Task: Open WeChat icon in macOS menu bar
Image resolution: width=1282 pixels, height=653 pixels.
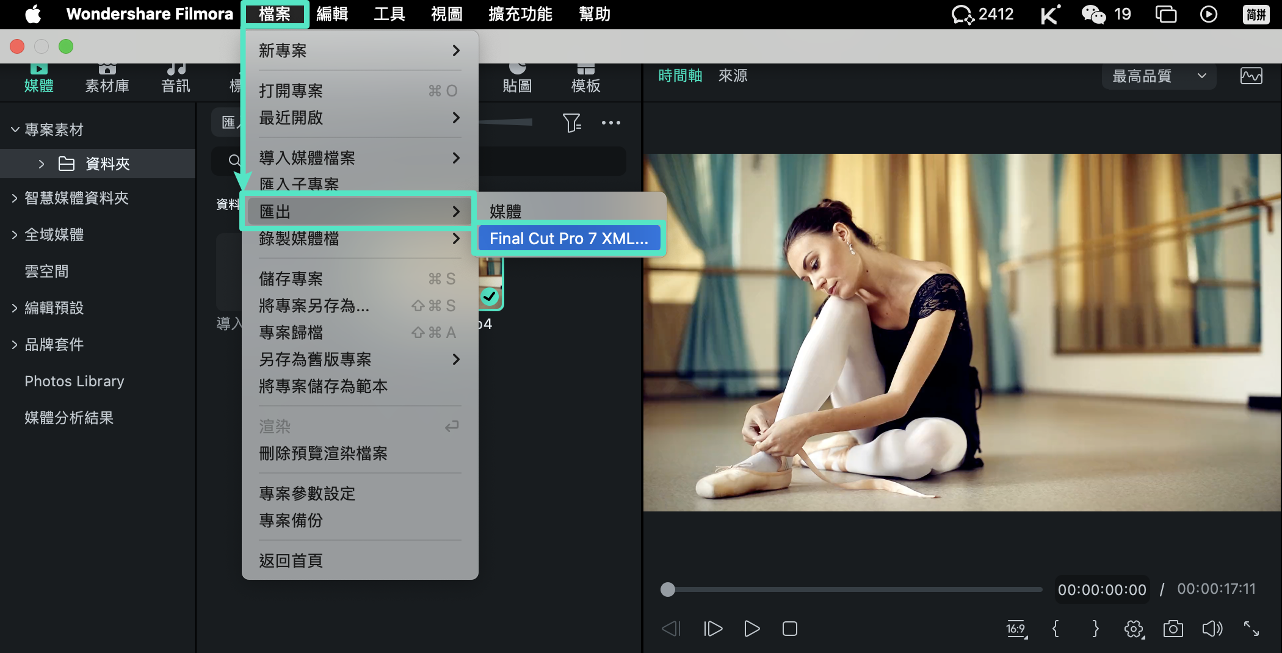Action: click(x=1094, y=14)
